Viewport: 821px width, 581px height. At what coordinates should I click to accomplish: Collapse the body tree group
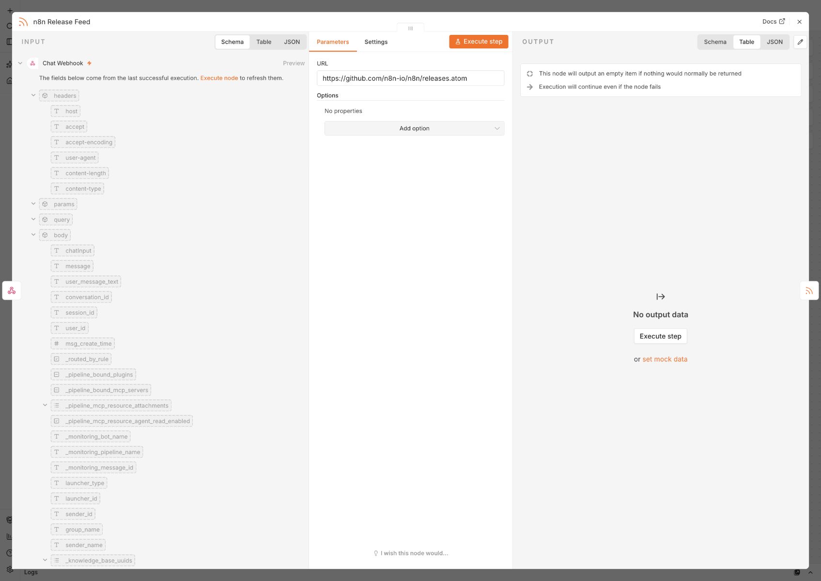(33, 235)
